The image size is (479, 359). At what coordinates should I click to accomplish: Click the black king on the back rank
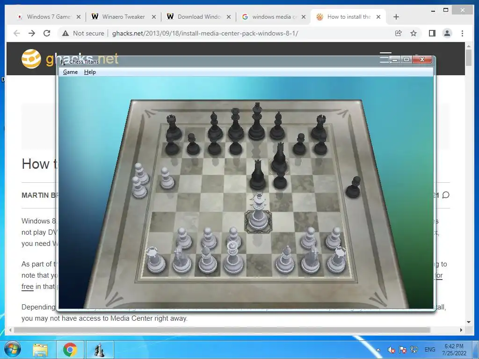[257, 122]
